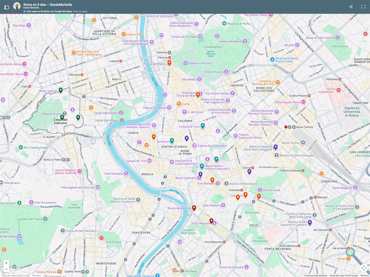Click the Colosseo metro station icon
The height and width of the screenshot is (277, 370).
click(x=242, y=190)
